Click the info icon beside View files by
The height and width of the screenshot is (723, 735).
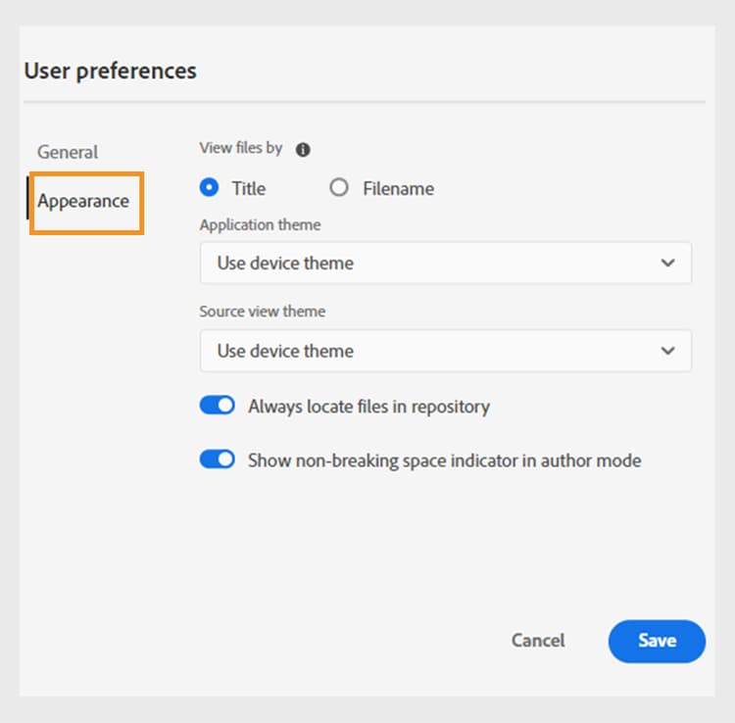point(303,150)
